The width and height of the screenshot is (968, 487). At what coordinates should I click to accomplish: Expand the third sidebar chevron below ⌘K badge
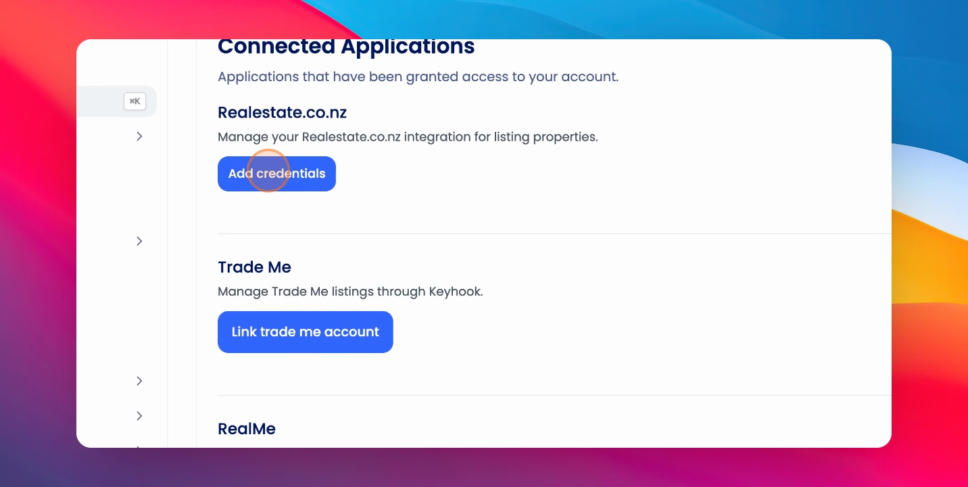coord(139,381)
